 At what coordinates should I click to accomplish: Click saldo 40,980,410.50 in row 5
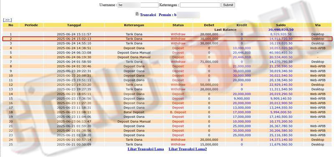(x=281, y=53)
